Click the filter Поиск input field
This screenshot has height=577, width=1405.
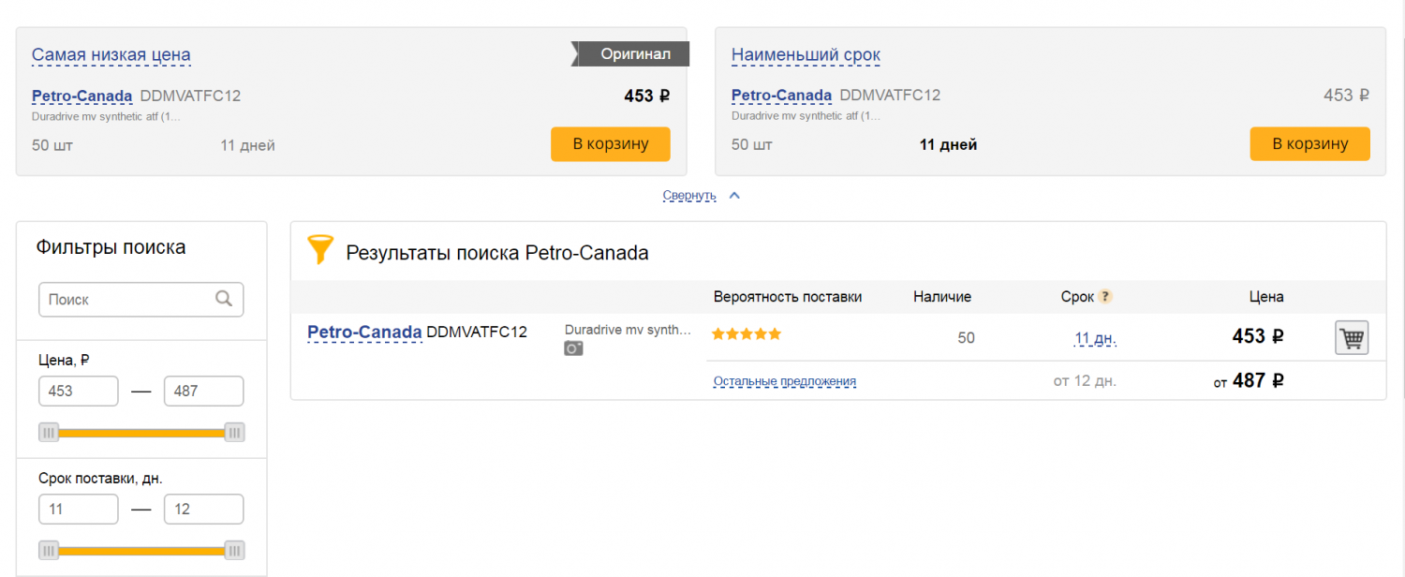[x=140, y=300]
